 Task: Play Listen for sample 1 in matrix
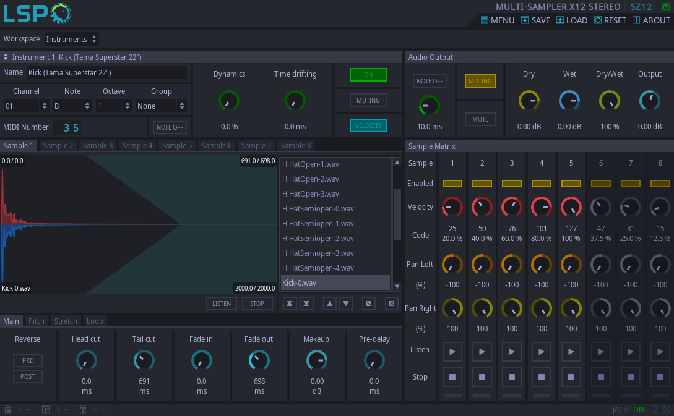pos(452,352)
